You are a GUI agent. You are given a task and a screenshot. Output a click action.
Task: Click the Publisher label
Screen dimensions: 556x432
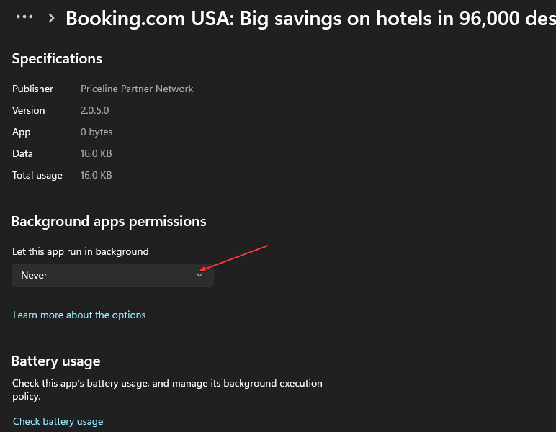tap(32, 89)
